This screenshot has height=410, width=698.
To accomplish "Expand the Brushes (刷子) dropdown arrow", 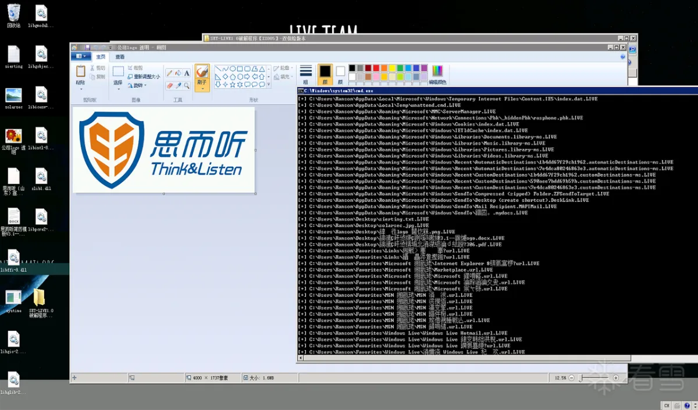I will point(202,89).
